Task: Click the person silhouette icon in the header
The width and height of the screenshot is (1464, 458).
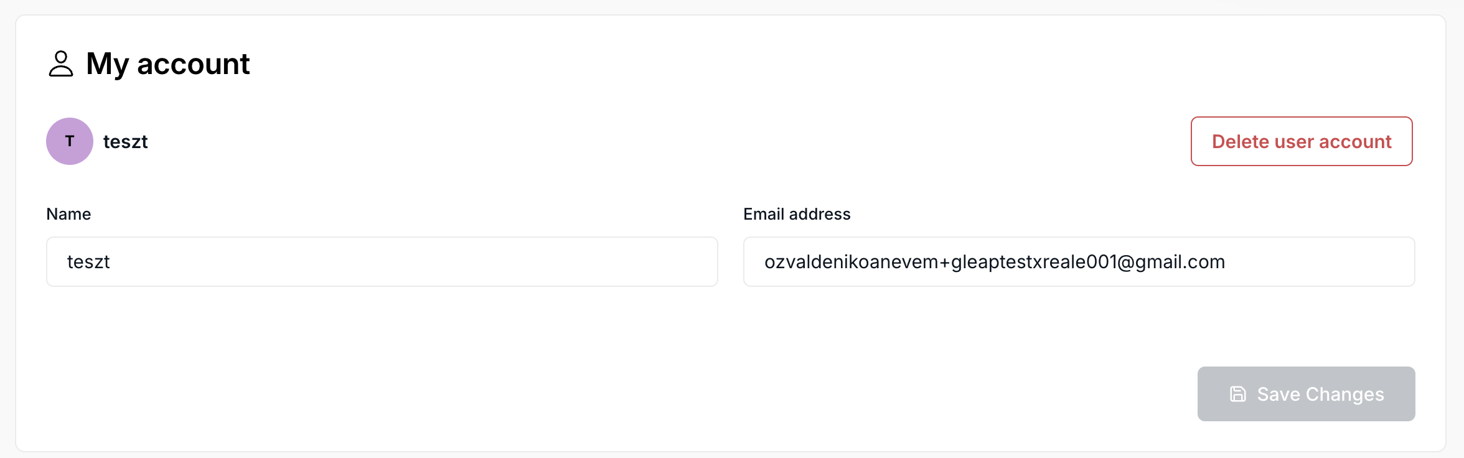Action: click(61, 64)
